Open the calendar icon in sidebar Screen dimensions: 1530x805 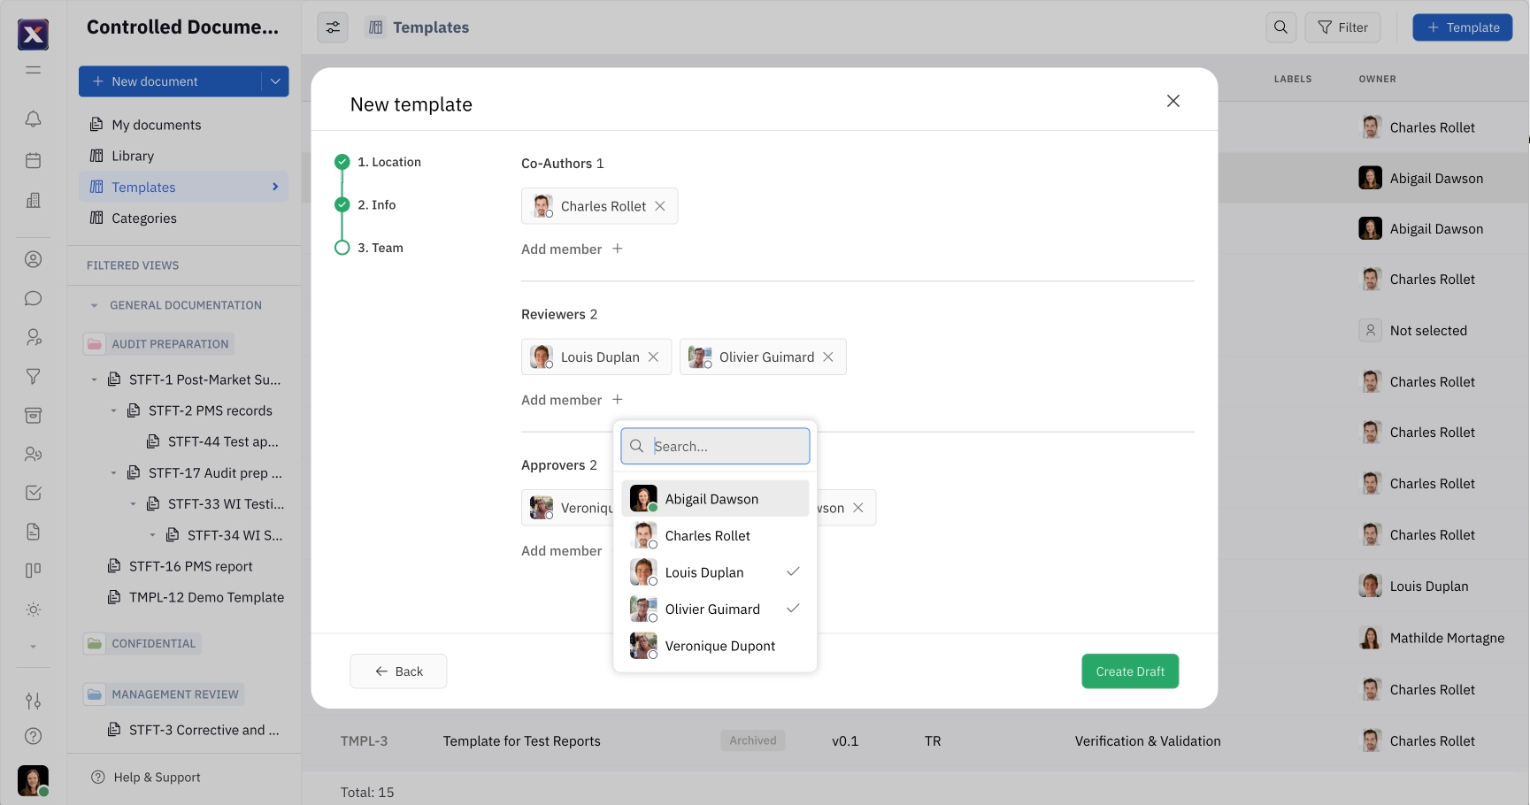pyautogui.click(x=33, y=160)
